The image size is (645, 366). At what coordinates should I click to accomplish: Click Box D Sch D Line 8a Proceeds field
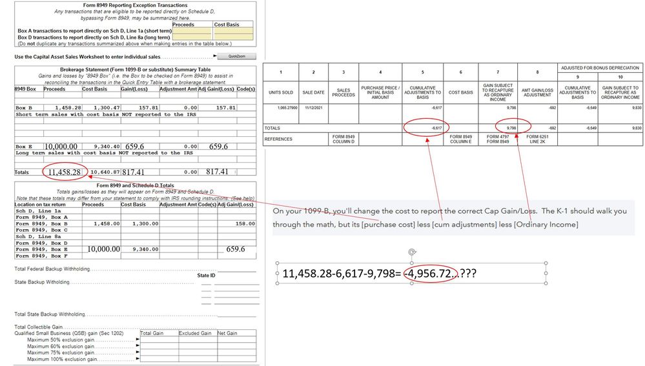[192, 37]
